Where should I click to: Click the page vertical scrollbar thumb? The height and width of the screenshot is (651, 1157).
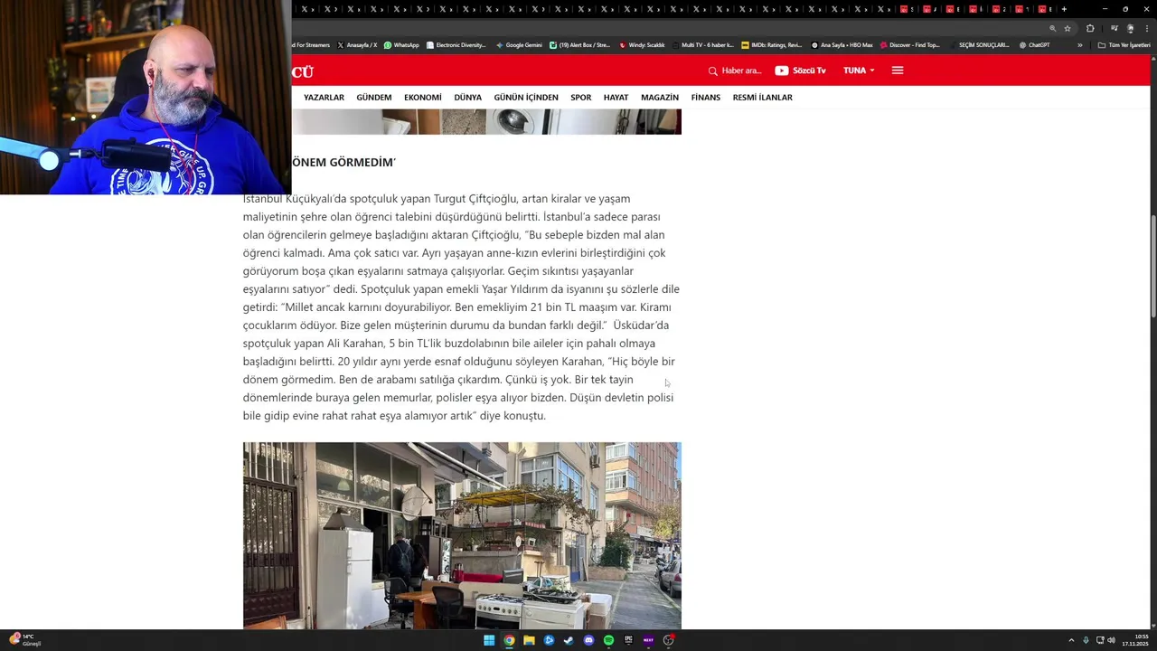(x=1152, y=267)
